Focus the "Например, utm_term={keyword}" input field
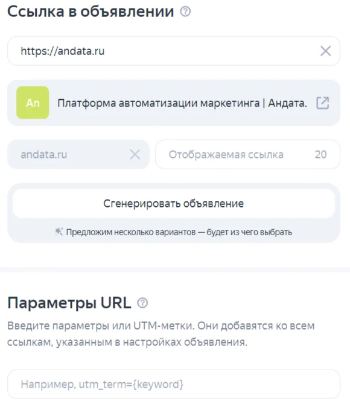Screen dimensions: 350x407 174,384
